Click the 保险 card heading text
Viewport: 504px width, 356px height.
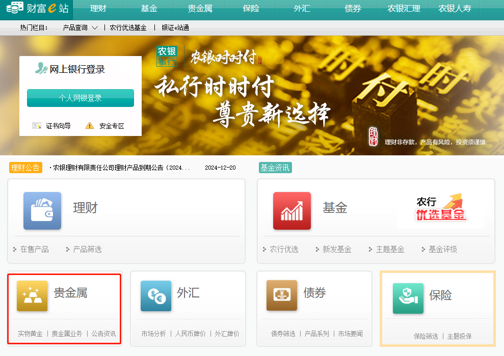[x=441, y=295]
